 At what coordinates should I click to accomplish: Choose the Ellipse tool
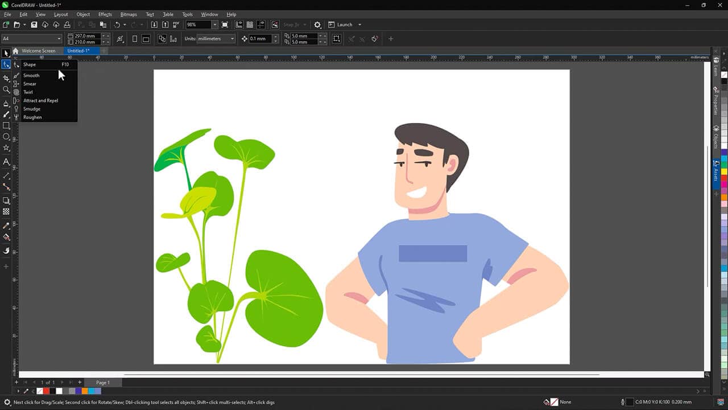pyautogui.click(x=6, y=137)
